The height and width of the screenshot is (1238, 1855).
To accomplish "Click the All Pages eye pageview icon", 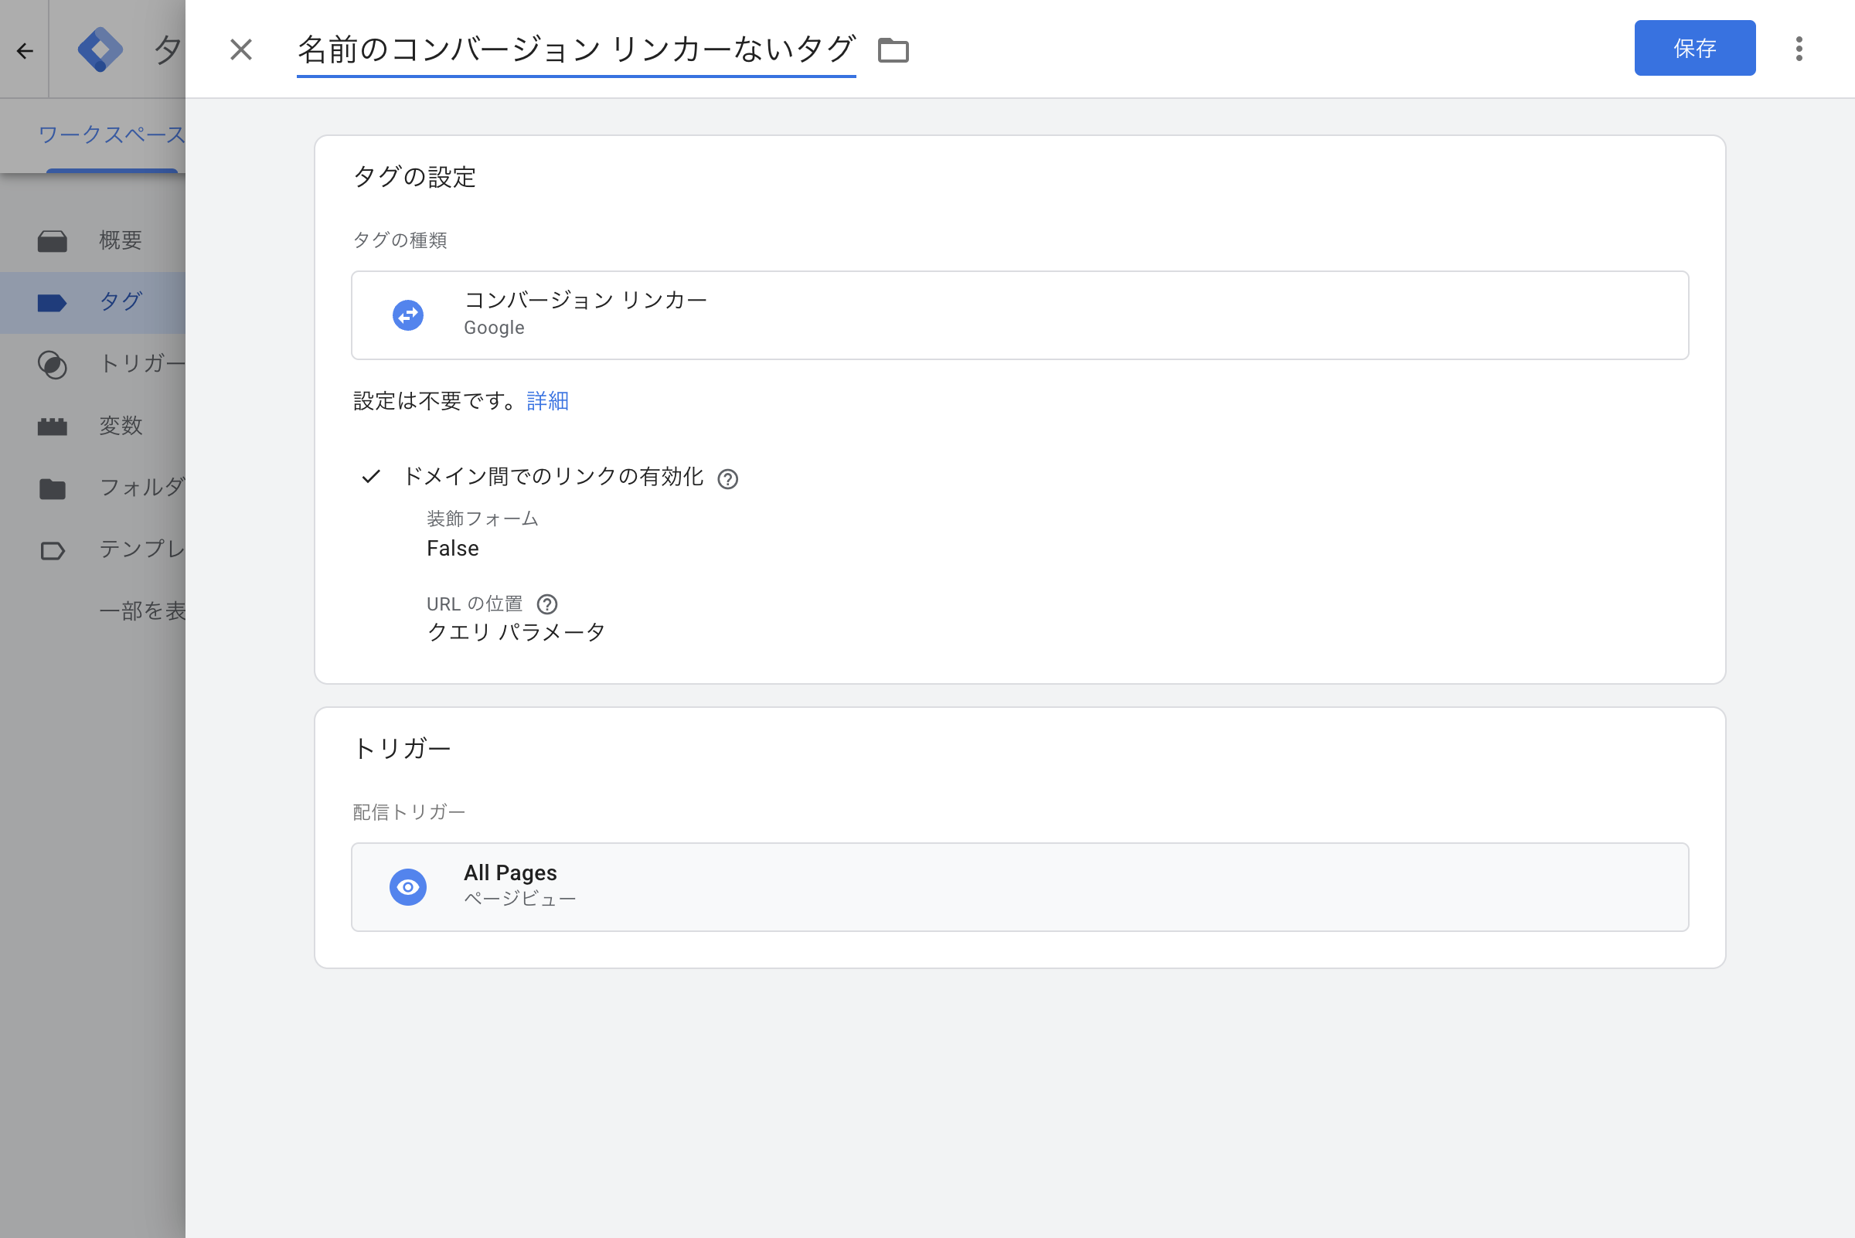I will 408,886.
